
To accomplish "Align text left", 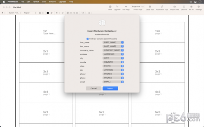I will pyautogui.click(x=68, y=13).
